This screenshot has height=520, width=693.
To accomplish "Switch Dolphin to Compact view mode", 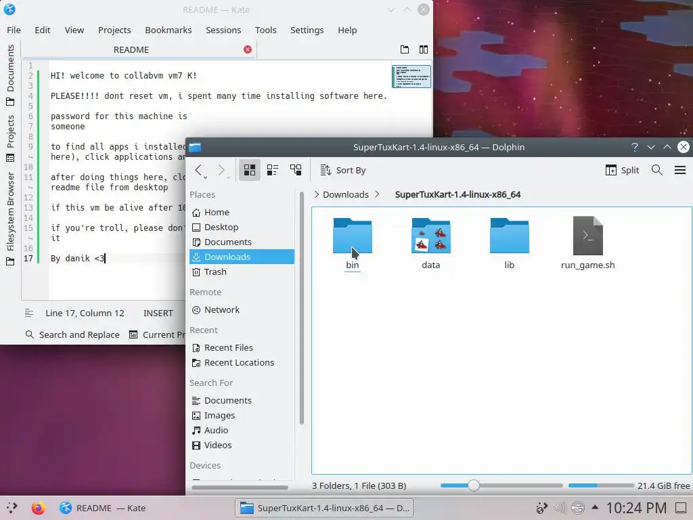I will pyautogui.click(x=273, y=170).
